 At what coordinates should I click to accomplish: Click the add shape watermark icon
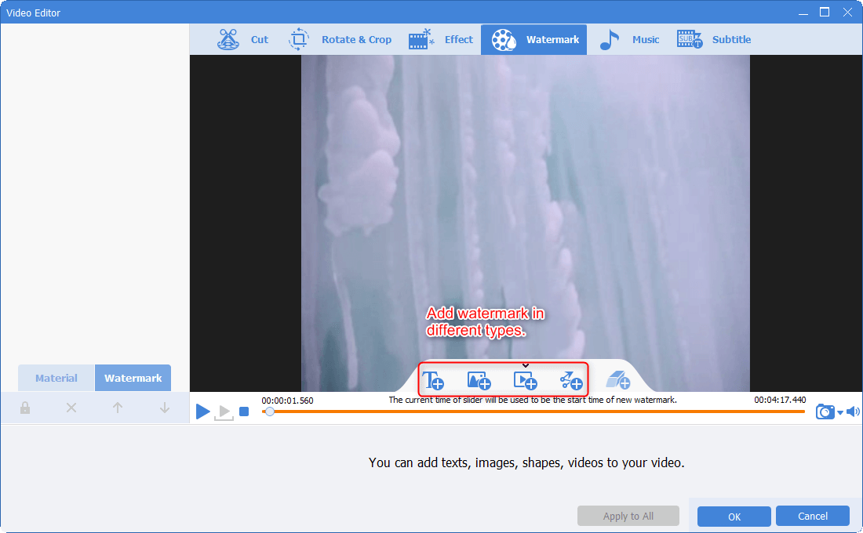571,381
